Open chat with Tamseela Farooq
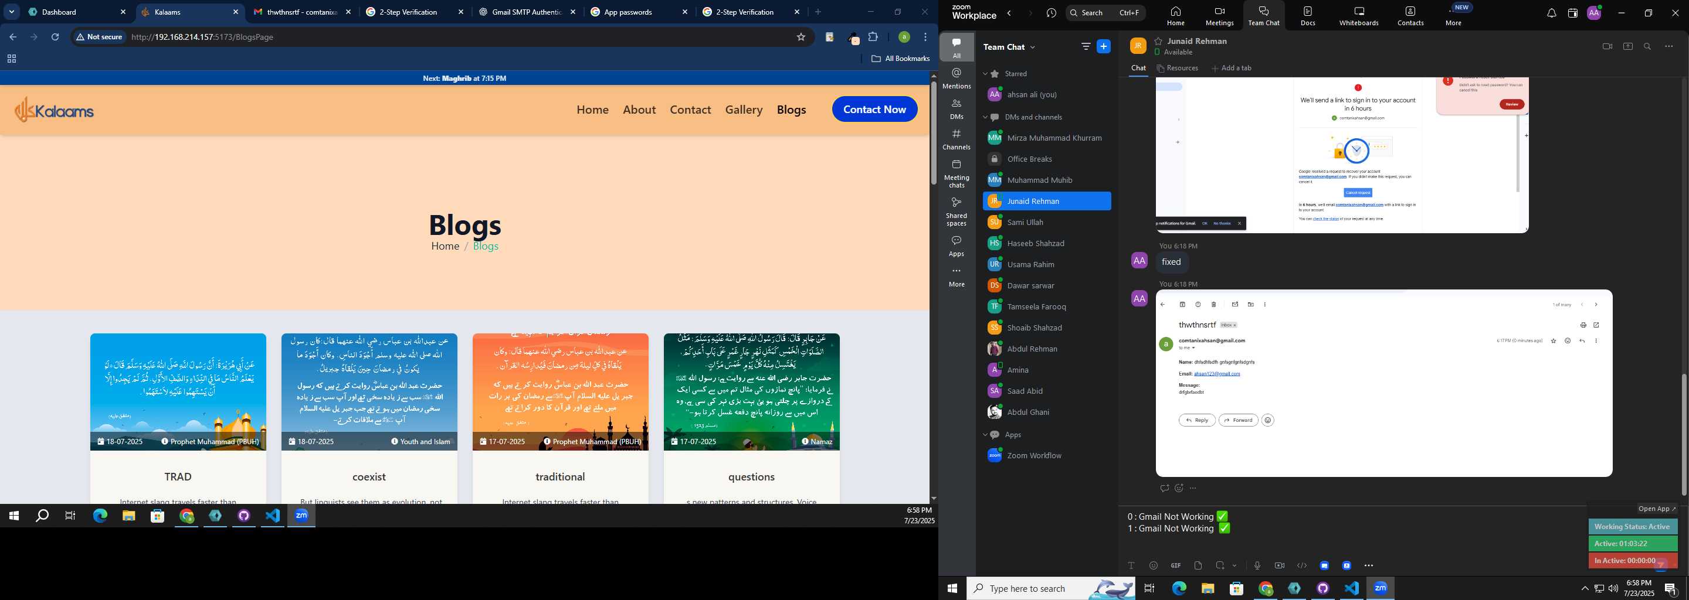The image size is (1689, 600). pyautogui.click(x=1046, y=306)
